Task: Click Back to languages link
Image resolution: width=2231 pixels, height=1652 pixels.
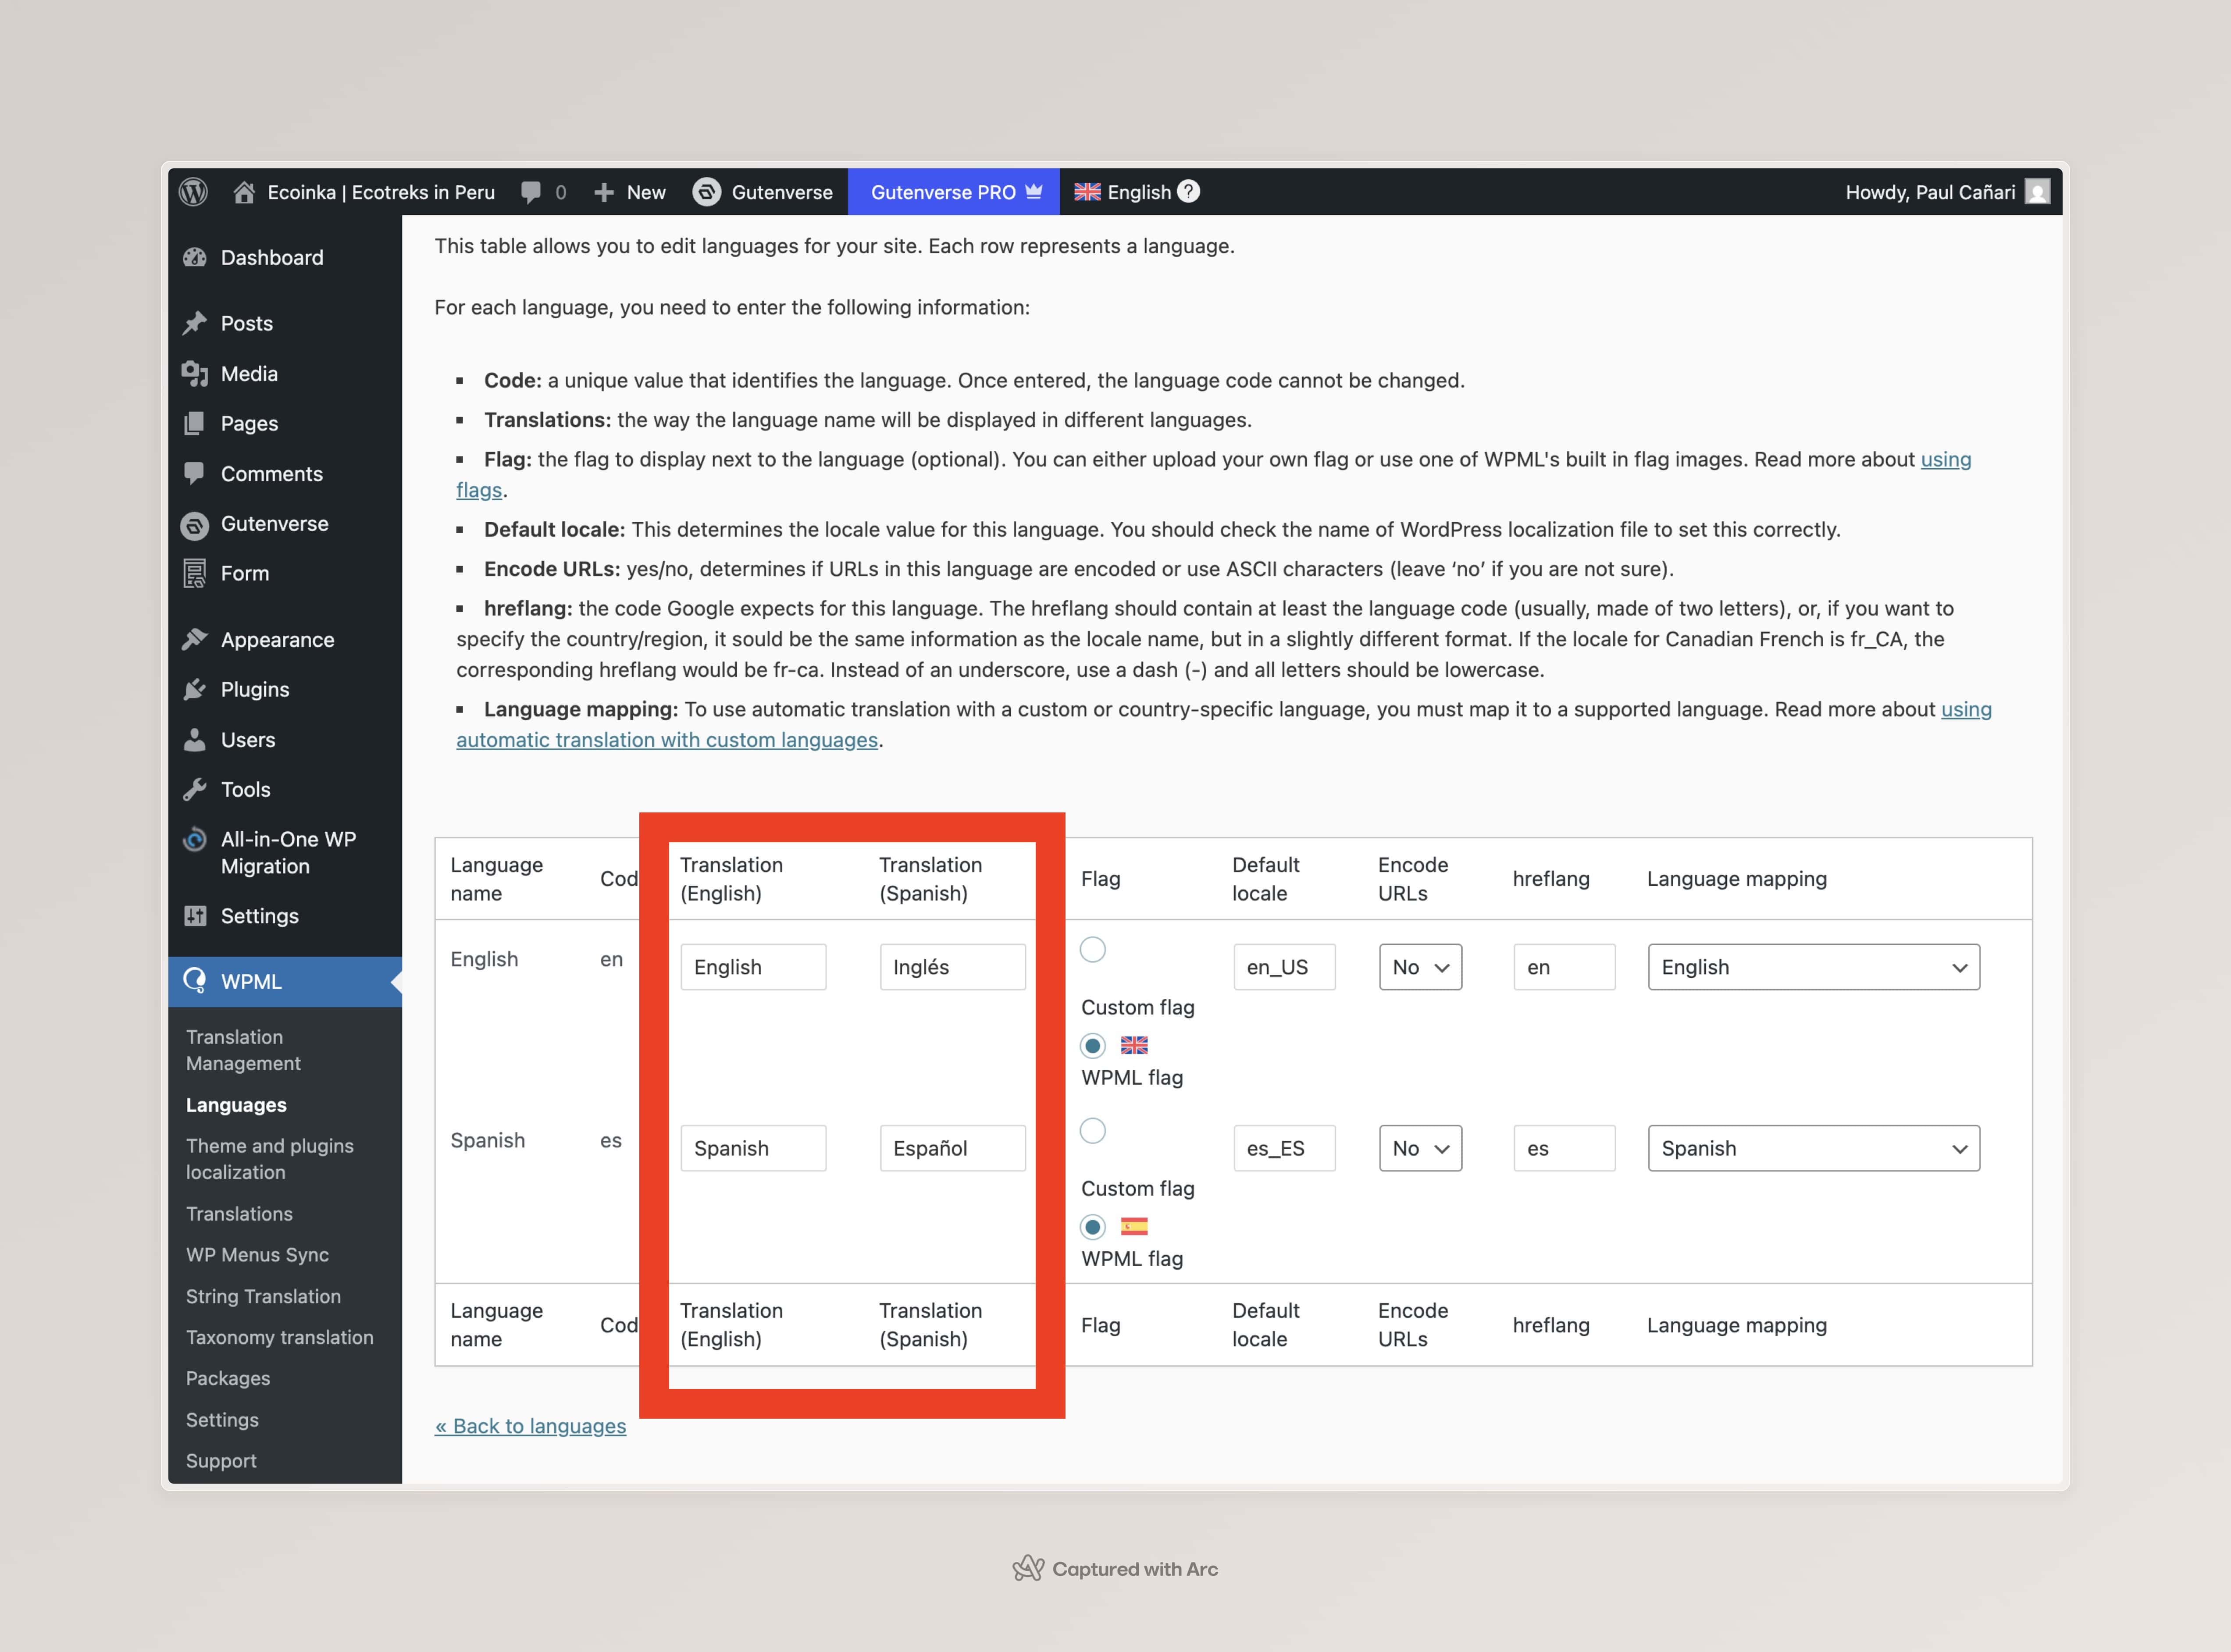Action: point(530,1426)
